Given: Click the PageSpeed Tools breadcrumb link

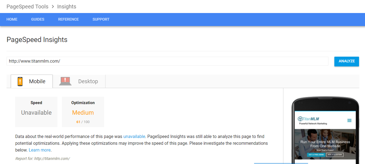Looking at the screenshot, I should [x=27, y=7].
